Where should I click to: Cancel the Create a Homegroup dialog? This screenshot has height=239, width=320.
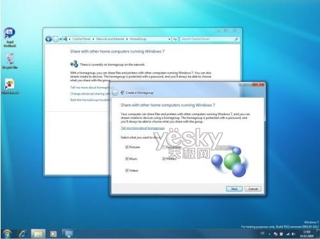click(x=253, y=189)
